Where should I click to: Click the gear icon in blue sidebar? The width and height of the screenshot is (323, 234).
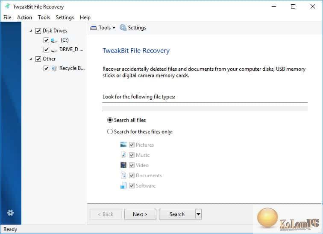[10, 213]
